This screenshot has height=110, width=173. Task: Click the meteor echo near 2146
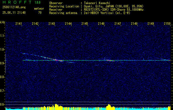pos(109,60)
